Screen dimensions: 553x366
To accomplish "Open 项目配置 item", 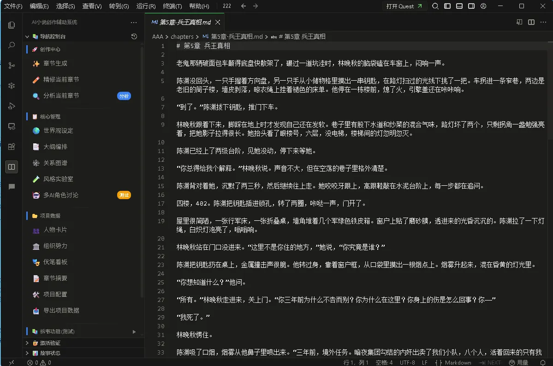I will (x=55, y=295).
